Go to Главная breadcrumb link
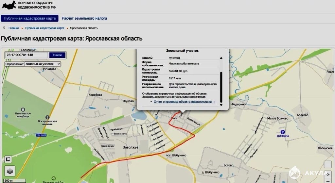This screenshot has width=335, height=183. click(x=14, y=28)
